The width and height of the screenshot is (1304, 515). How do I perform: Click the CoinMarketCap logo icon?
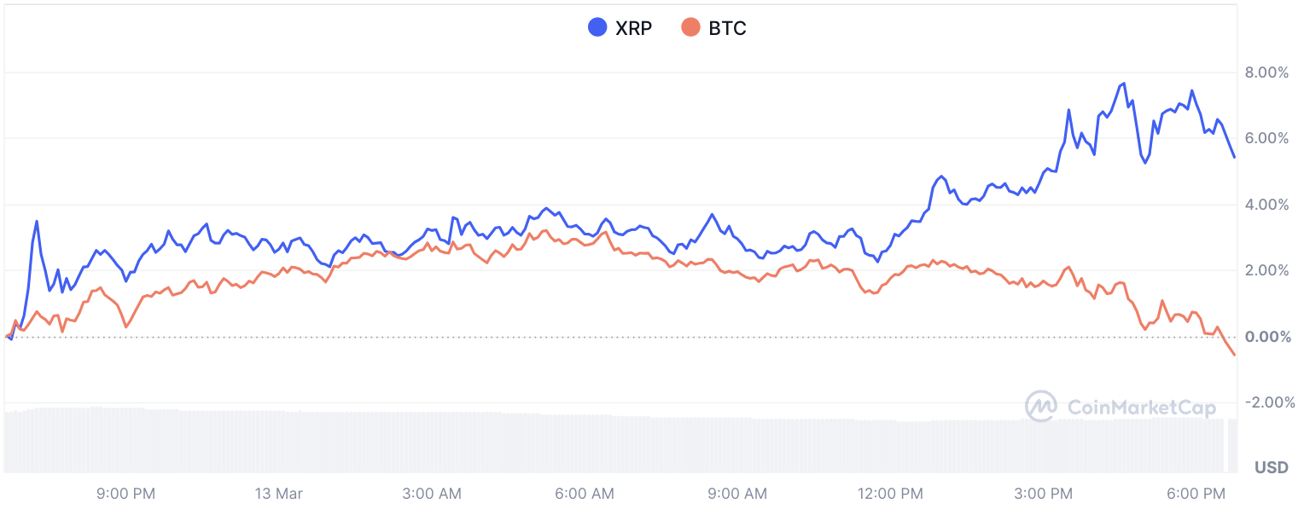tap(1041, 407)
